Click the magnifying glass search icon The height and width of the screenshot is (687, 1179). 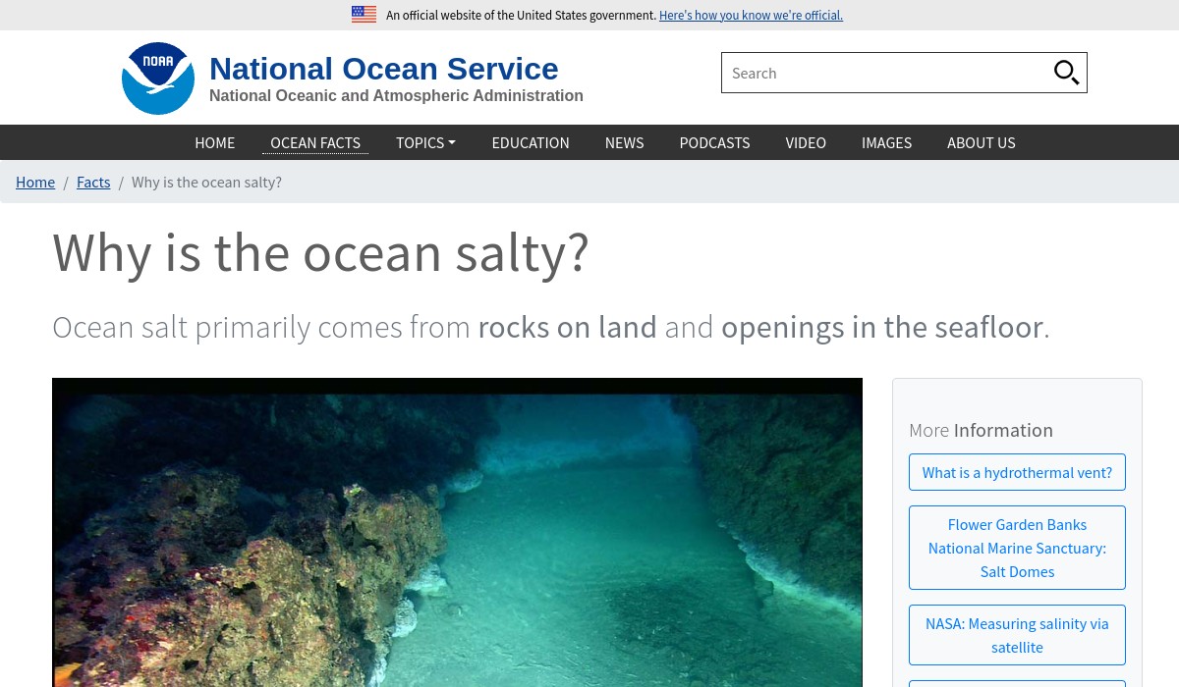[1066, 73]
